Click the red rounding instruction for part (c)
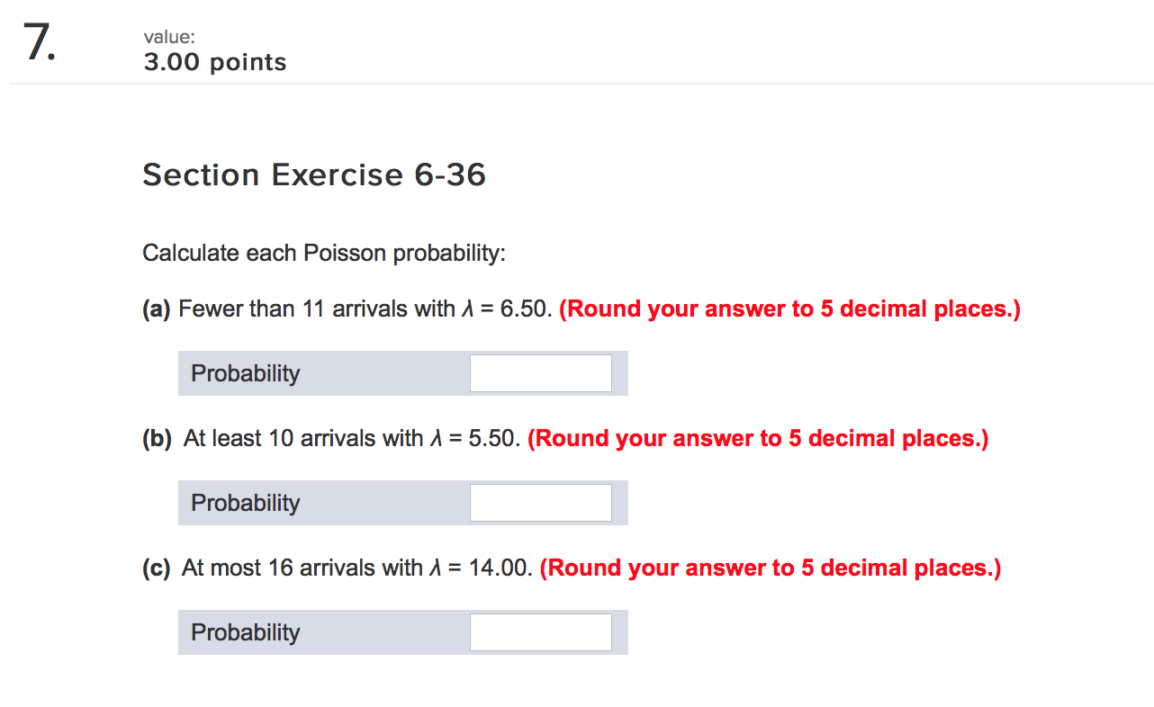This screenshot has height=707, width=1154. point(770,568)
